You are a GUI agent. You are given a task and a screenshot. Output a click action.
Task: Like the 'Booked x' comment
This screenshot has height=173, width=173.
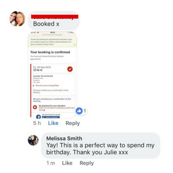point(53,123)
